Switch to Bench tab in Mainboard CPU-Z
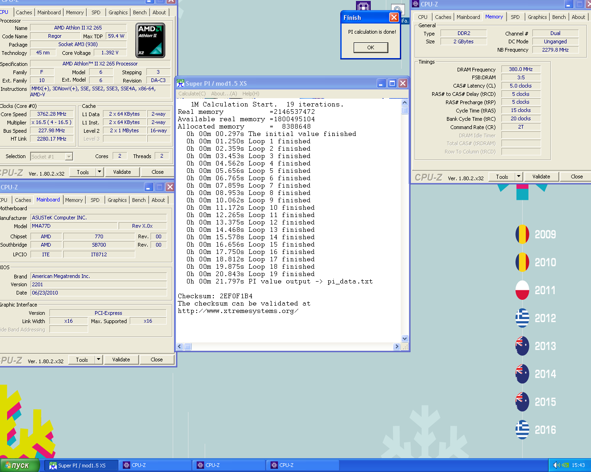 point(139,200)
